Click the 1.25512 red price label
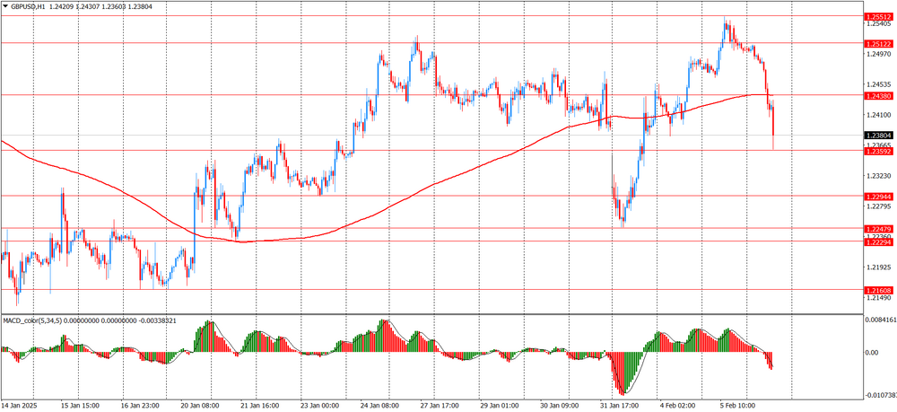This screenshot has height=412, width=897. click(877, 17)
